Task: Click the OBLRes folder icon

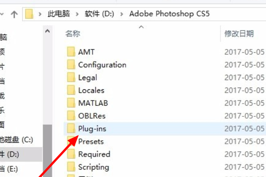Action: click(x=71, y=116)
